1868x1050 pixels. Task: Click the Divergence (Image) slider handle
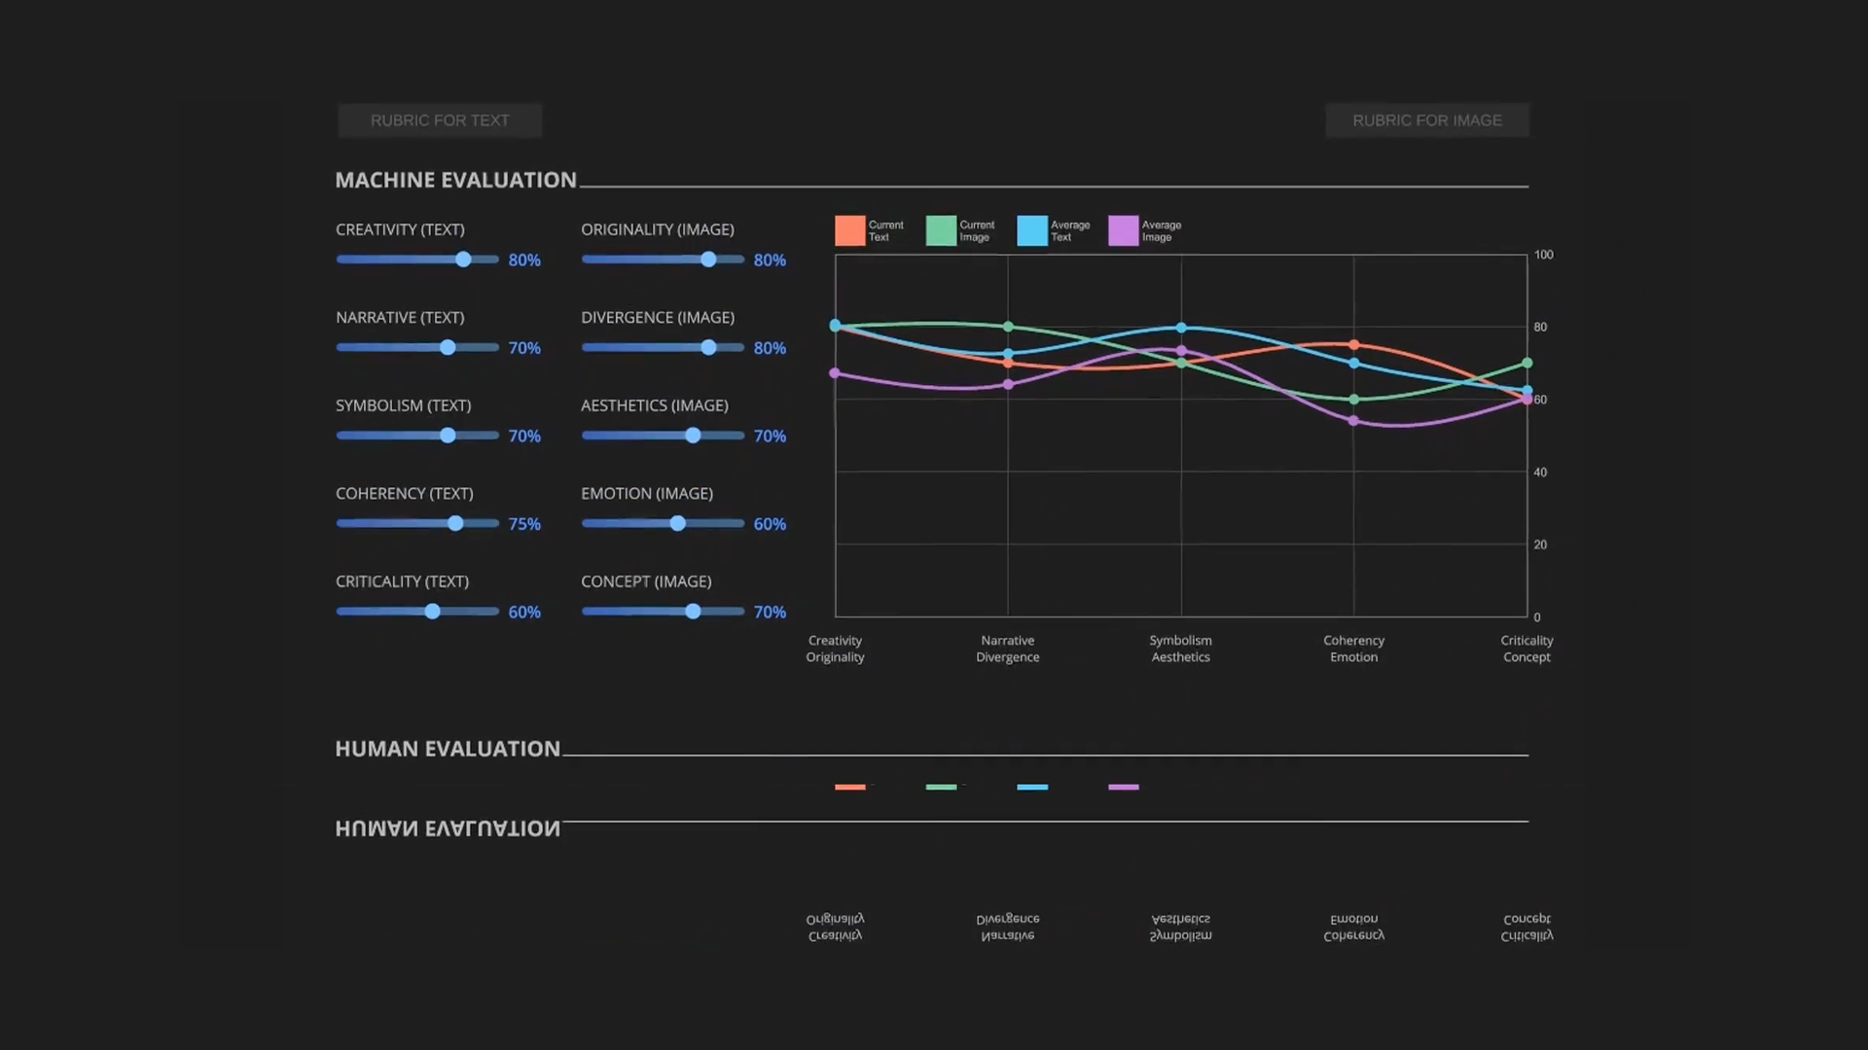tap(708, 347)
